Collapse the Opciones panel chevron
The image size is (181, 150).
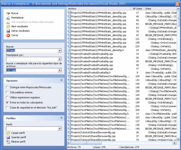(61, 80)
